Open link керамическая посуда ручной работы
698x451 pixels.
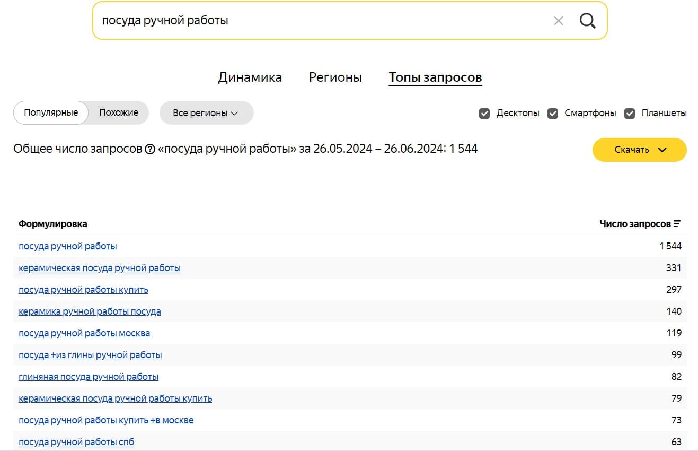(x=100, y=268)
